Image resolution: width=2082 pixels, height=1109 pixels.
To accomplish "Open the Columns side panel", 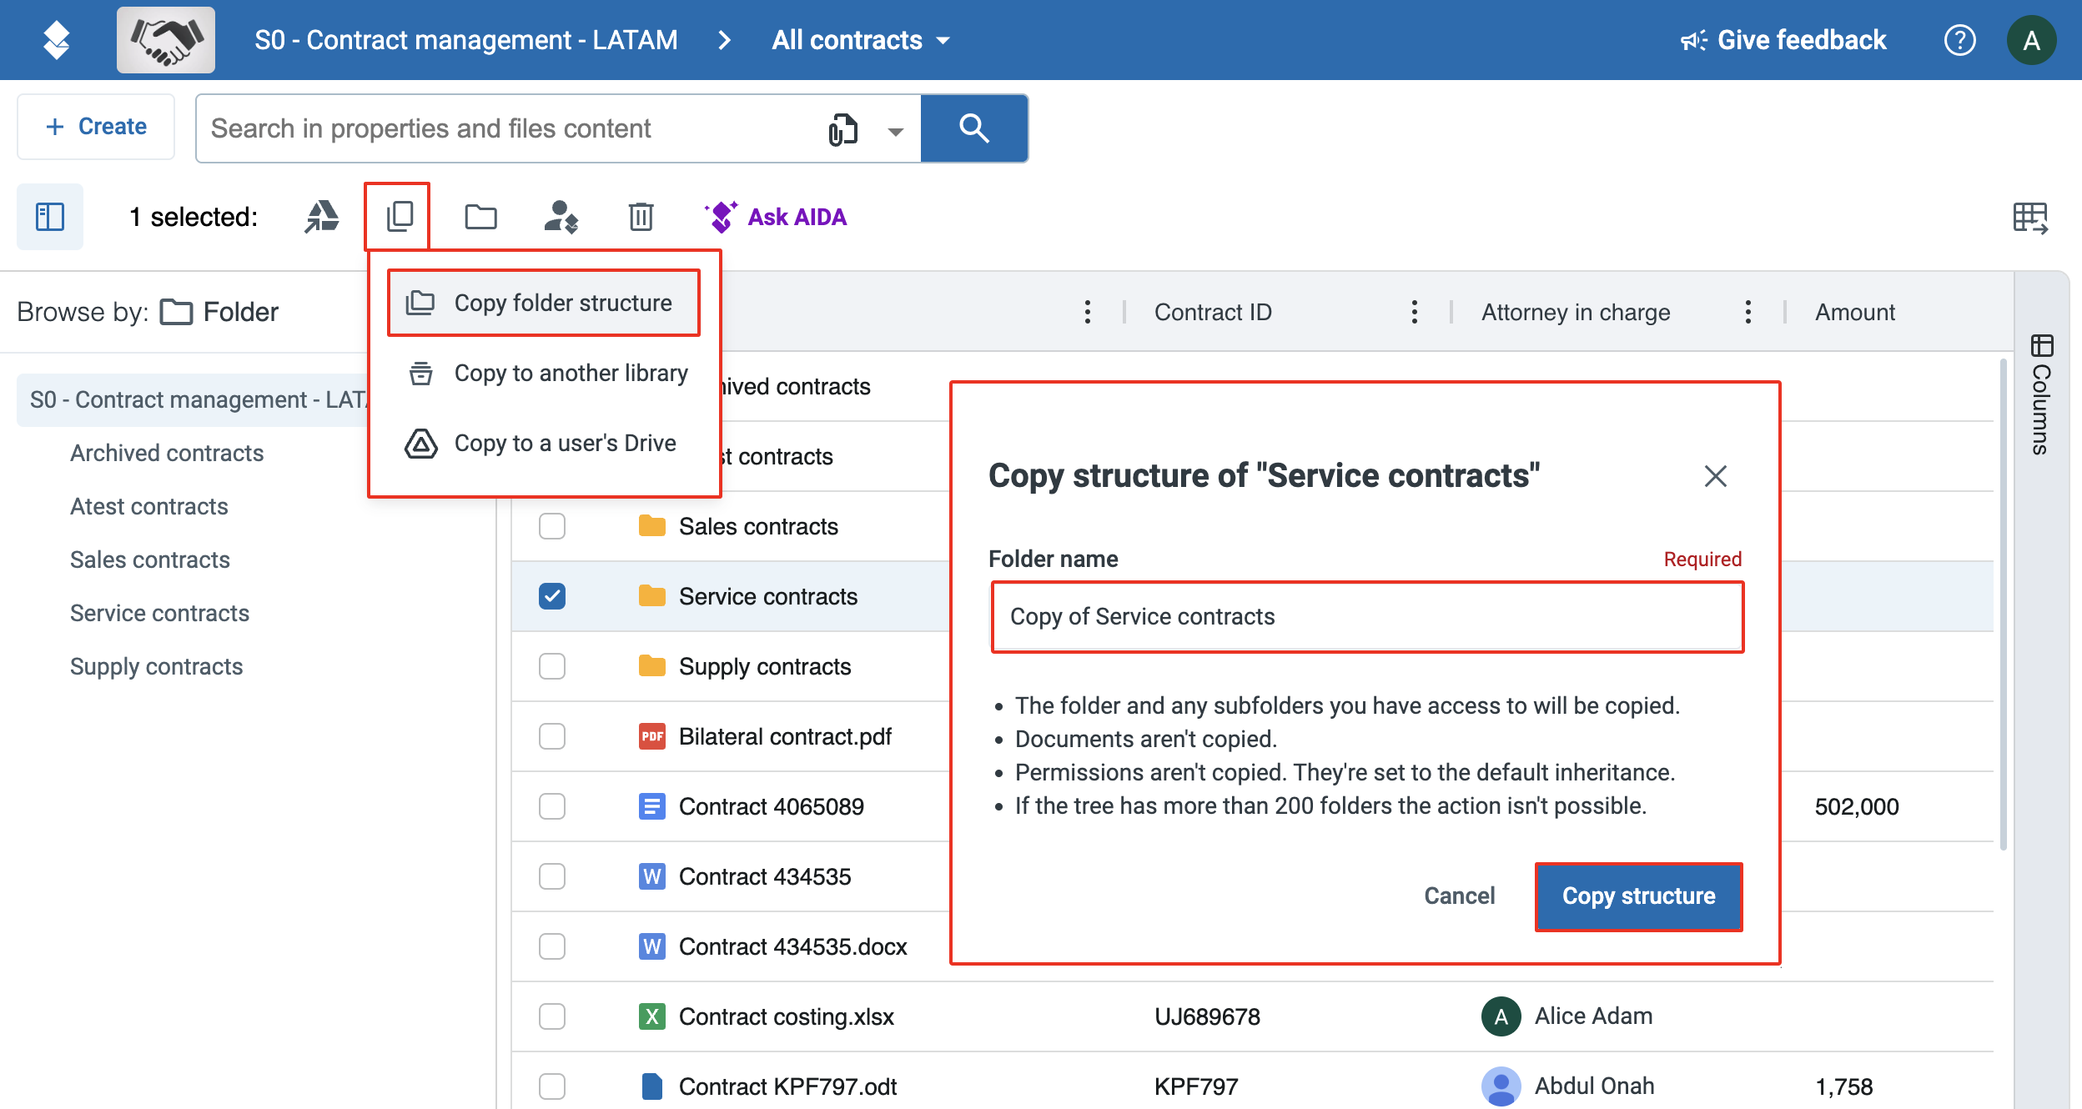I will pos(2041,394).
